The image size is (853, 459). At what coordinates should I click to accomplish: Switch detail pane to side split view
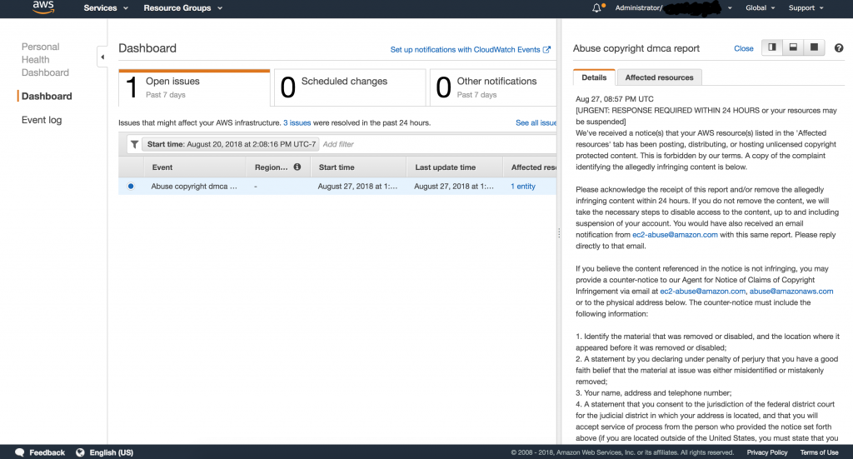tap(772, 47)
